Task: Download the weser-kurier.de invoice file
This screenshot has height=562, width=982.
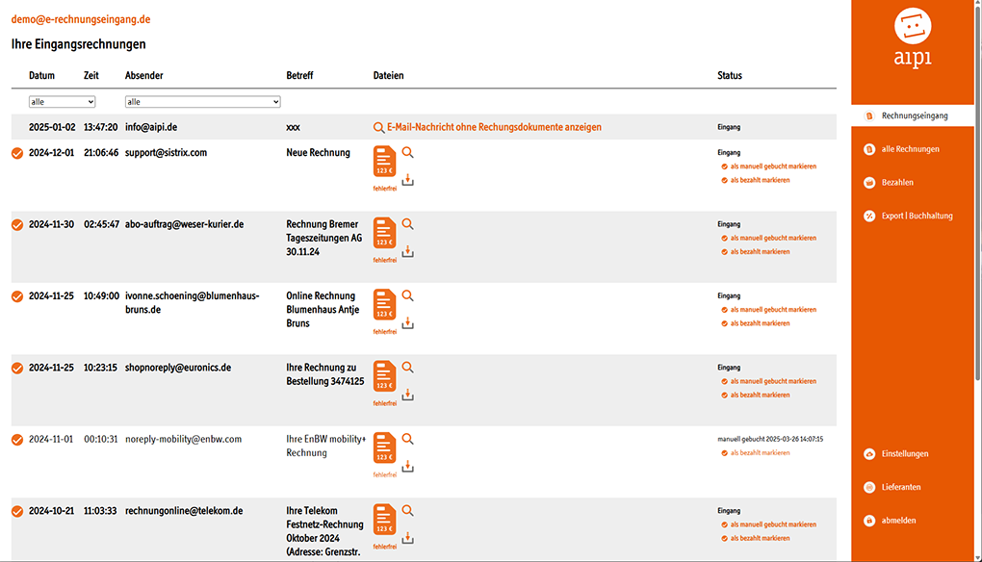Action: point(407,251)
